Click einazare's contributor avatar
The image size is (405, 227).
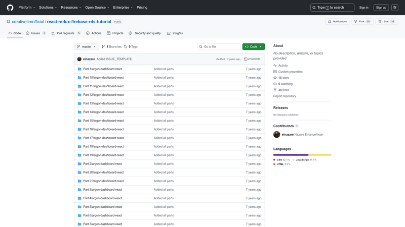point(276,135)
